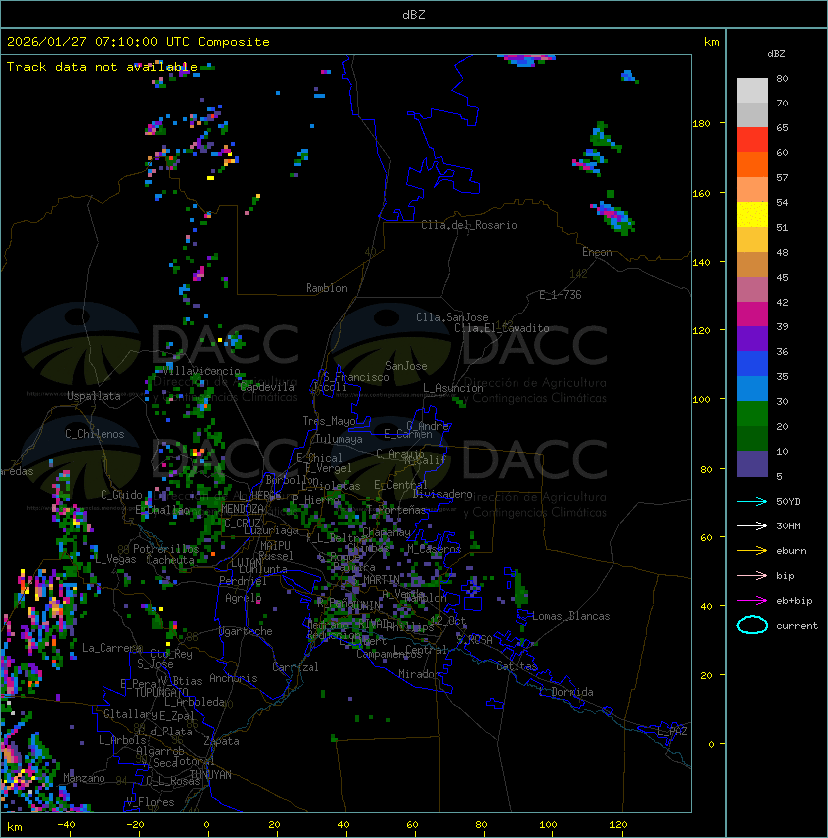Click the Clla.del_Rosario map label
This screenshot has height=838, width=828.
click(x=469, y=225)
